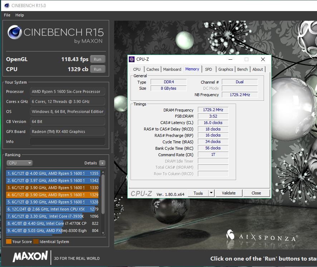Expand the CPU ranking type dropdown
This screenshot has width=317, height=267.
pyautogui.click(x=19, y=163)
